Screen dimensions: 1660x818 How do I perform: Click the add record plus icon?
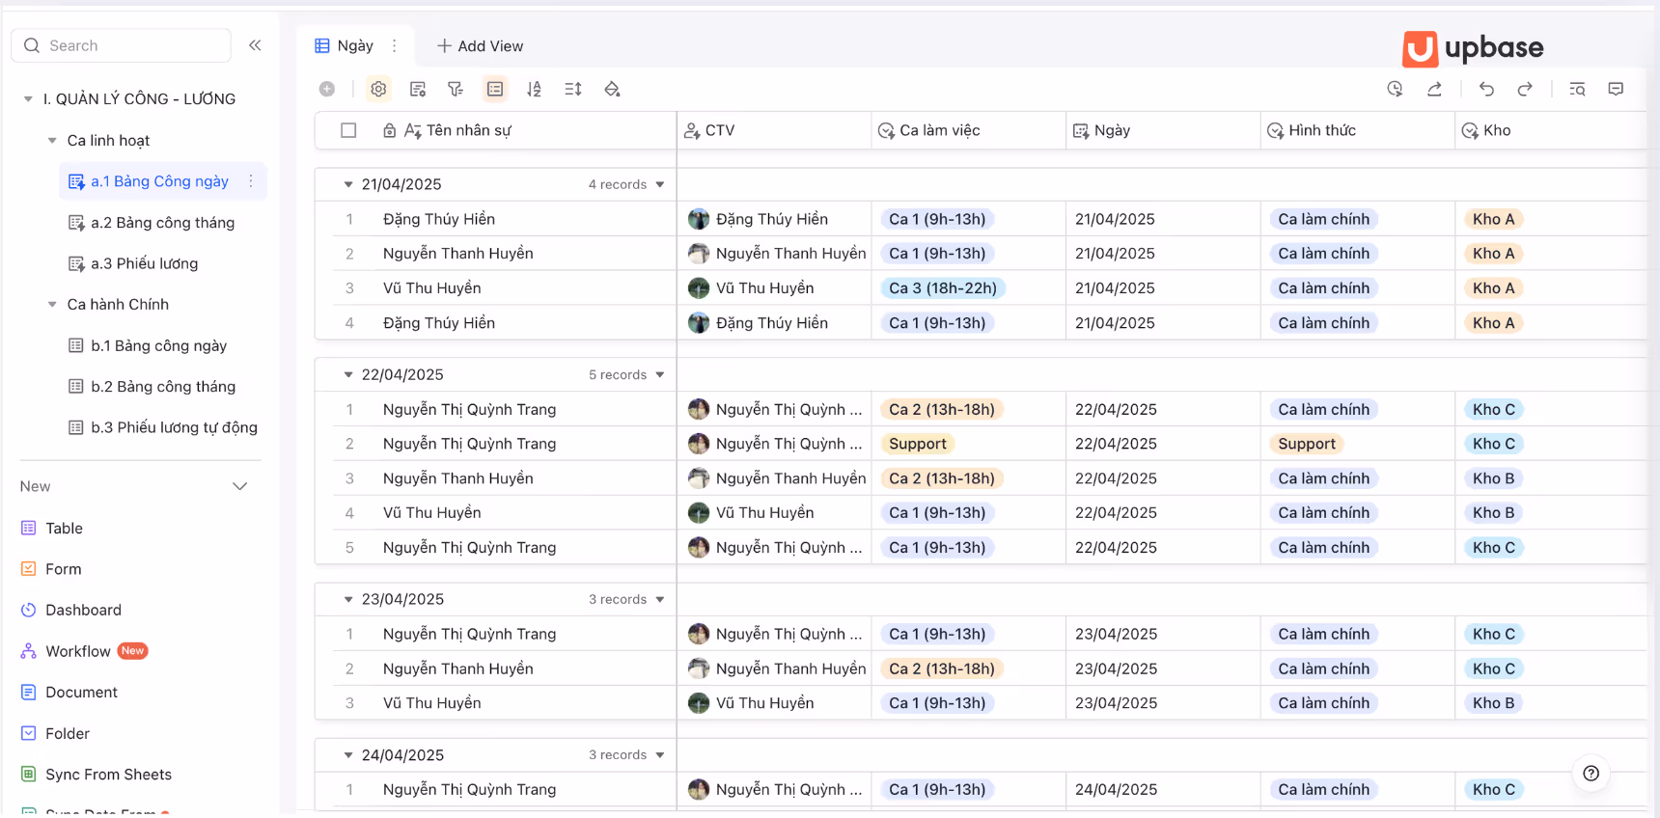[x=327, y=89]
